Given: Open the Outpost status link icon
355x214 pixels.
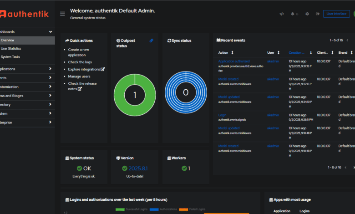Looking at the screenshot, I should [x=151, y=41].
